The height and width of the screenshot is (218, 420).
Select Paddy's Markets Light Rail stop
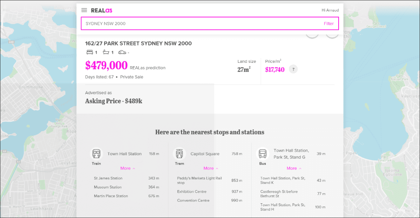[x=200, y=180]
